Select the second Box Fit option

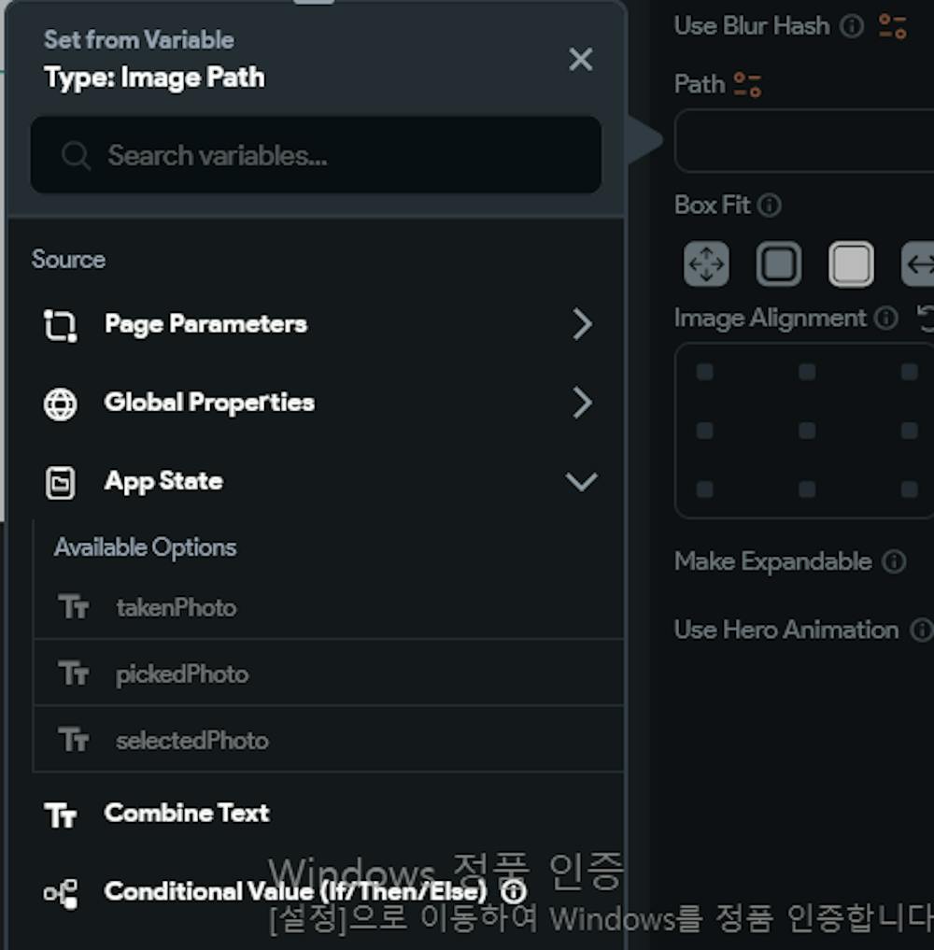click(779, 264)
